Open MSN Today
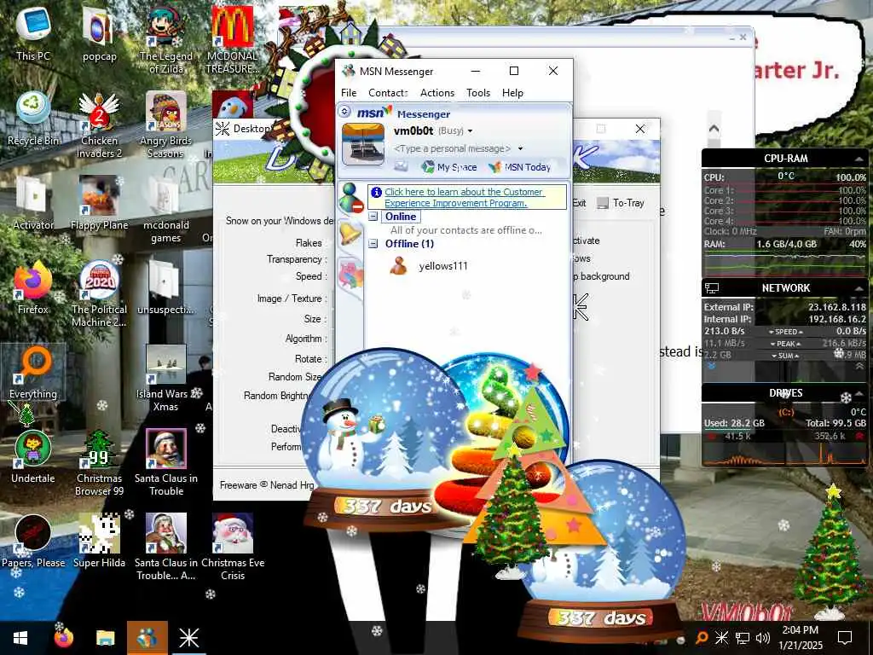 click(x=519, y=166)
